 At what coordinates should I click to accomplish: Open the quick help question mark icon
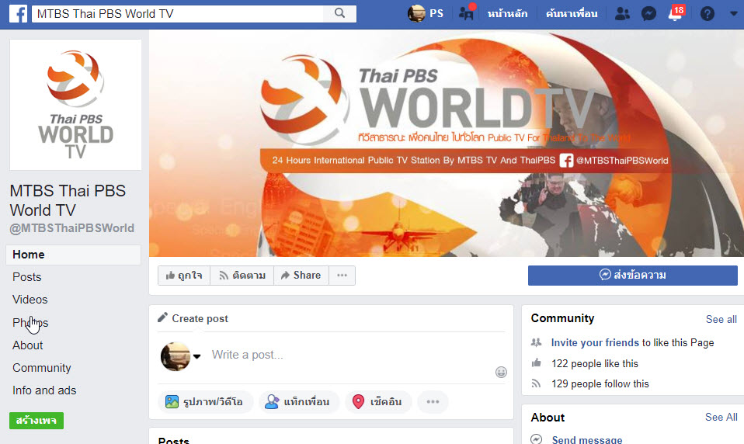click(x=707, y=14)
